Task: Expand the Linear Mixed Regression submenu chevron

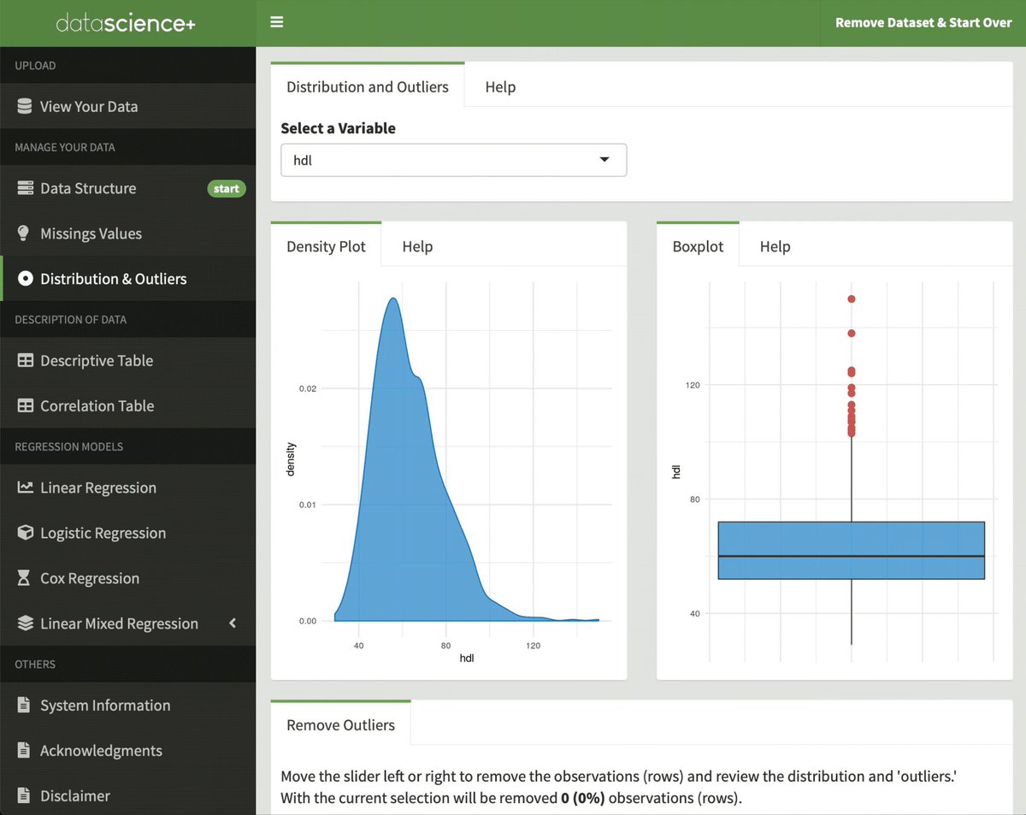Action: [233, 623]
